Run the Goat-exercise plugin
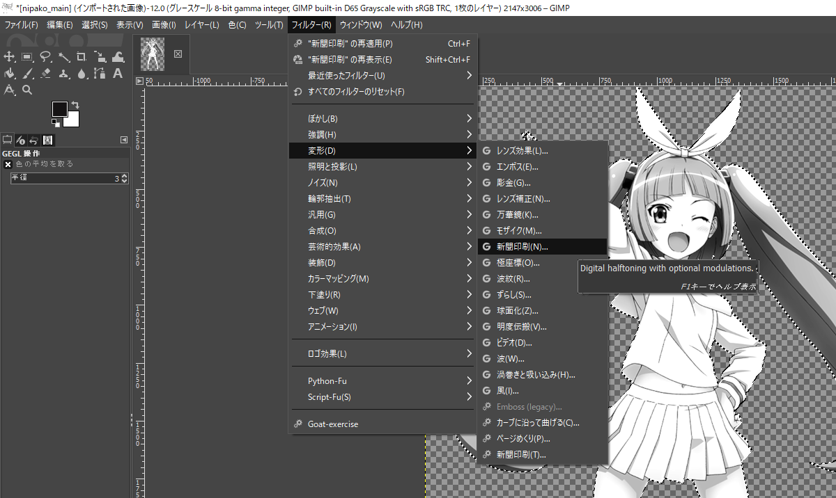Viewport: 836px width, 498px height. [x=382, y=424]
